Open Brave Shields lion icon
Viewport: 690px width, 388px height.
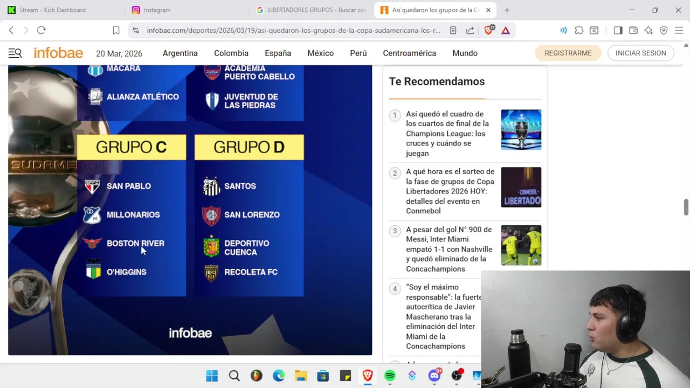click(x=489, y=30)
